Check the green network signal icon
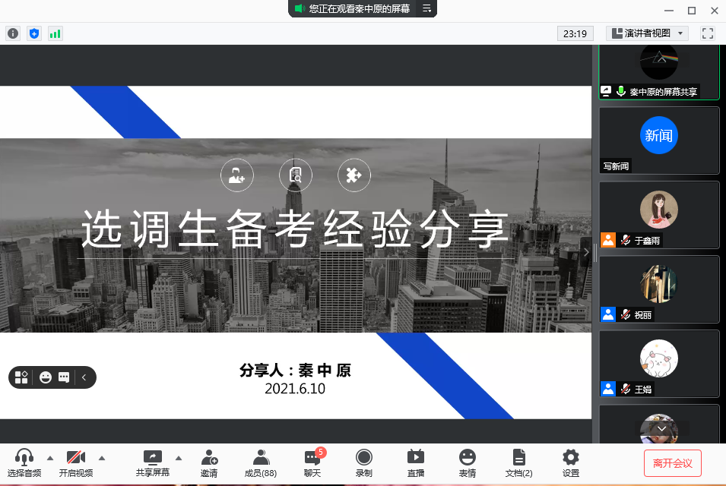This screenshot has height=486, width=726. 55,33
